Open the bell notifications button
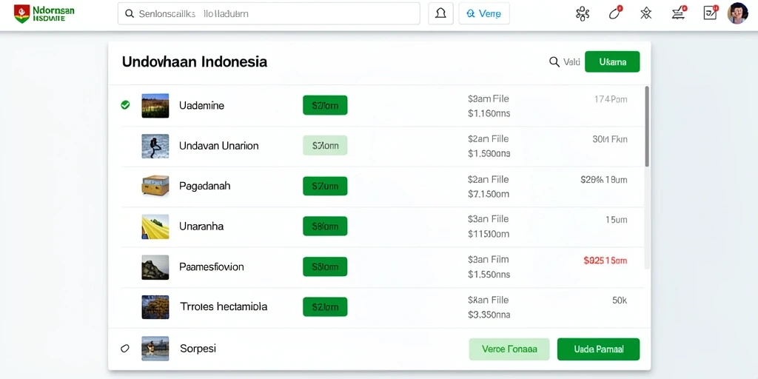Image resolution: width=758 pixels, height=379 pixels. [440, 13]
